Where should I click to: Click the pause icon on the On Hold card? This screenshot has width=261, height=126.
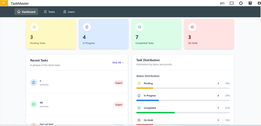point(192,27)
